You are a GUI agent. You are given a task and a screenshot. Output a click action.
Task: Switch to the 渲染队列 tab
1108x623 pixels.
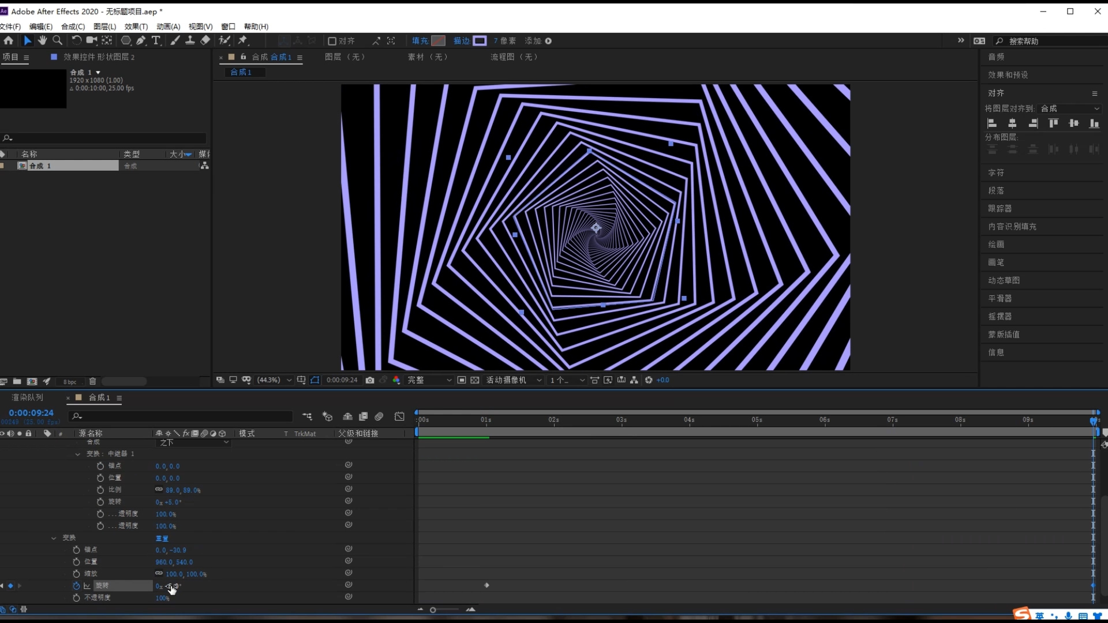[x=27, y=397]
